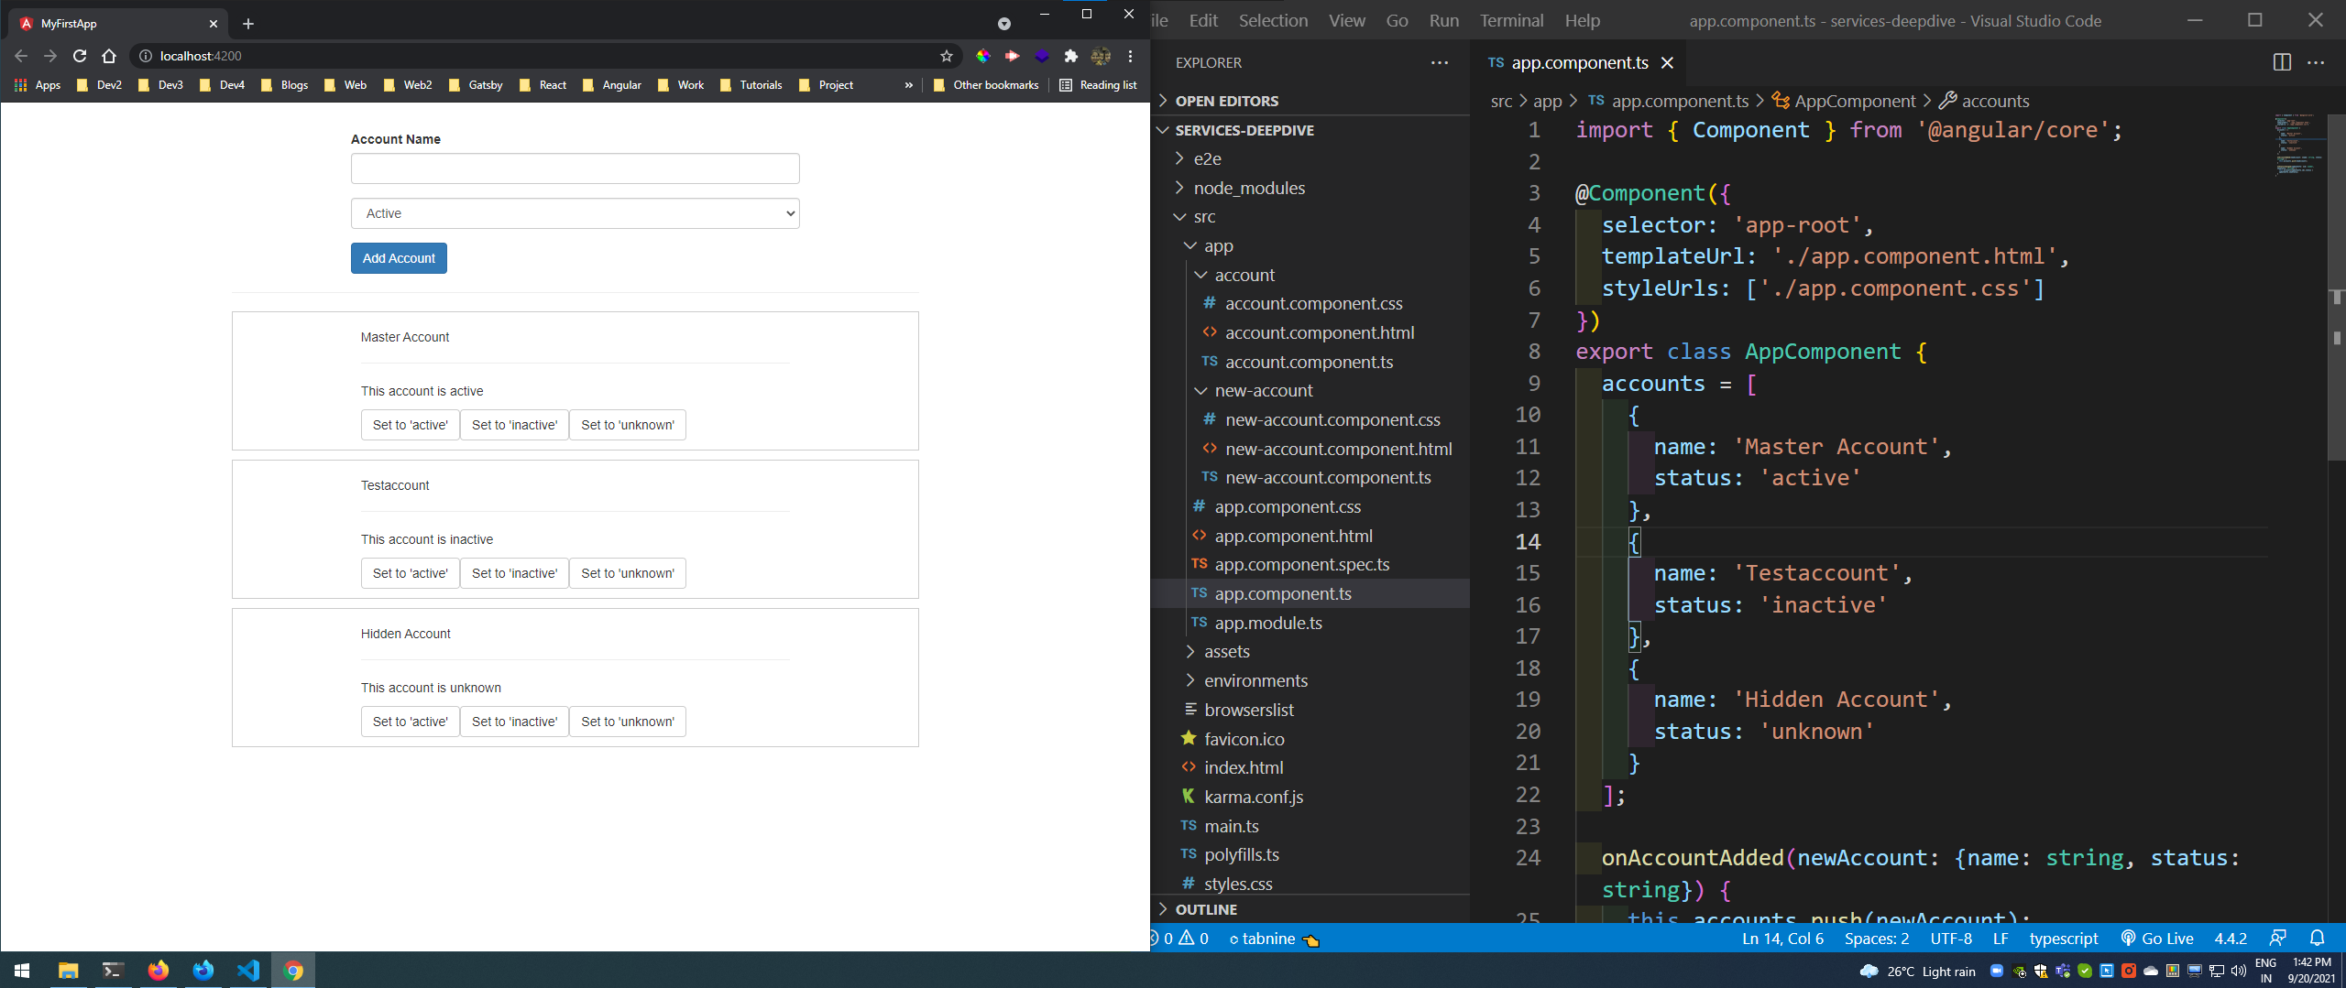Launch Firefox from the taskbar
This screenshot has height=988, width=2346.
coord(158,970)
